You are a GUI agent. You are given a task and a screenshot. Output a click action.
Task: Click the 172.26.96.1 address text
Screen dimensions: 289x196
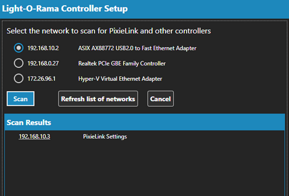point(42,78)
